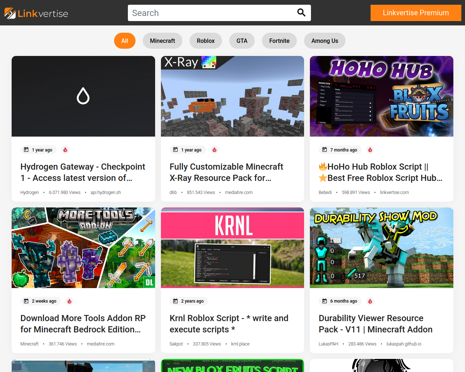The width and height of the screenshot is (465, 372).
Task: Click 598.891 Views text
Action: coord(356,193)
